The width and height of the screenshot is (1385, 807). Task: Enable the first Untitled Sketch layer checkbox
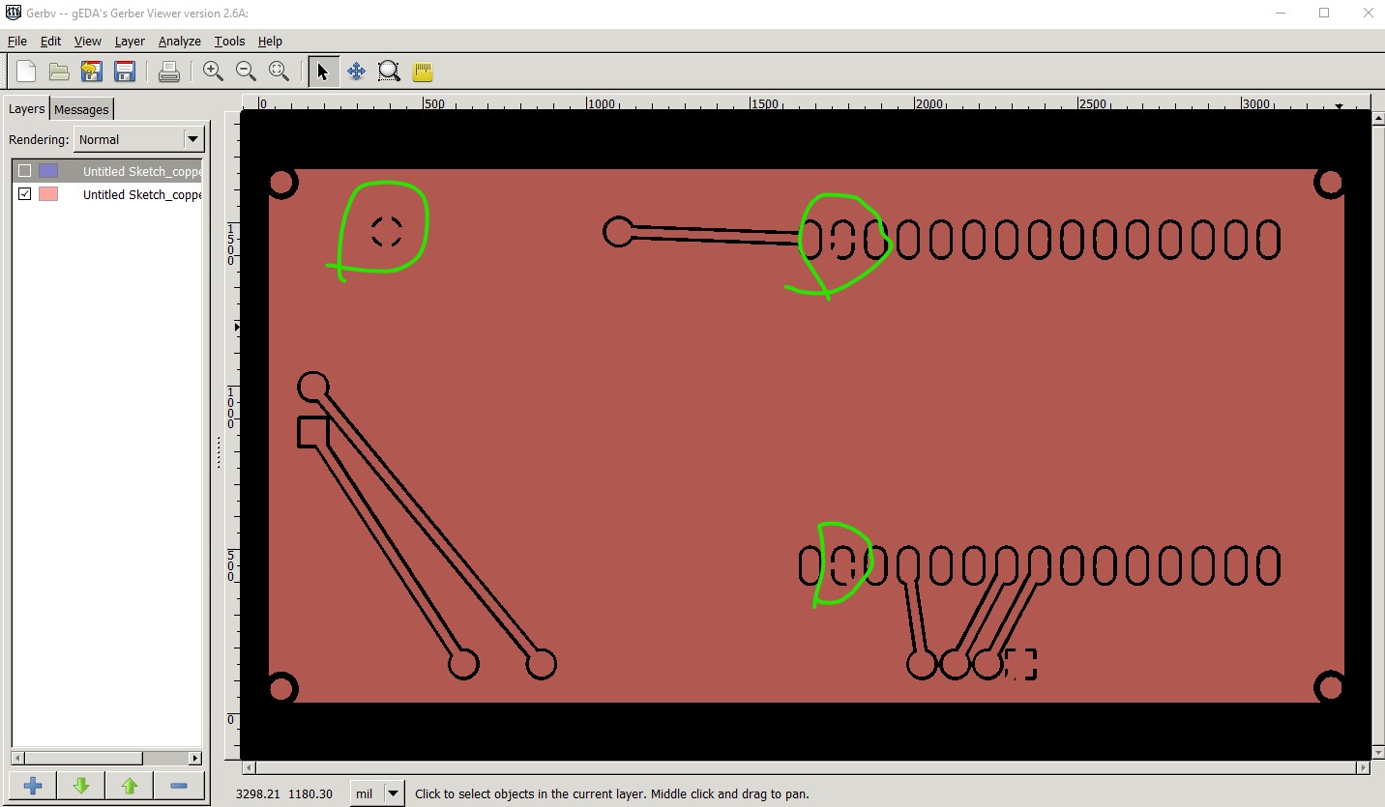25,171
